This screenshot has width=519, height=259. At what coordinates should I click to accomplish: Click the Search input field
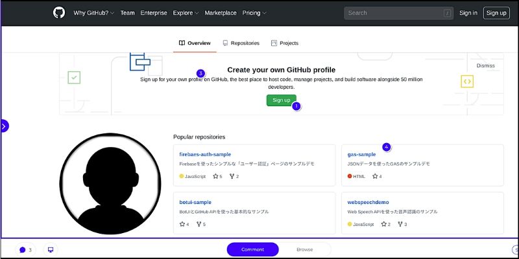point(399,13)
